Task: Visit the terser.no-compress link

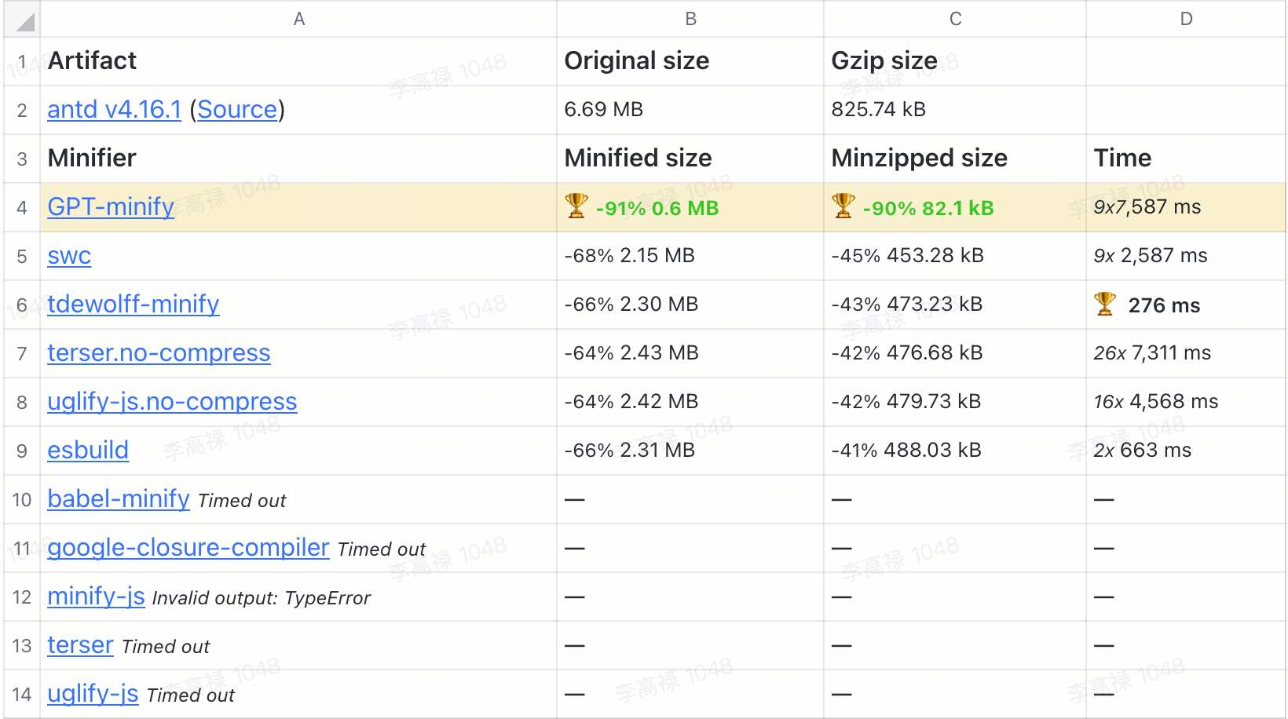Action: click(159, 353)
